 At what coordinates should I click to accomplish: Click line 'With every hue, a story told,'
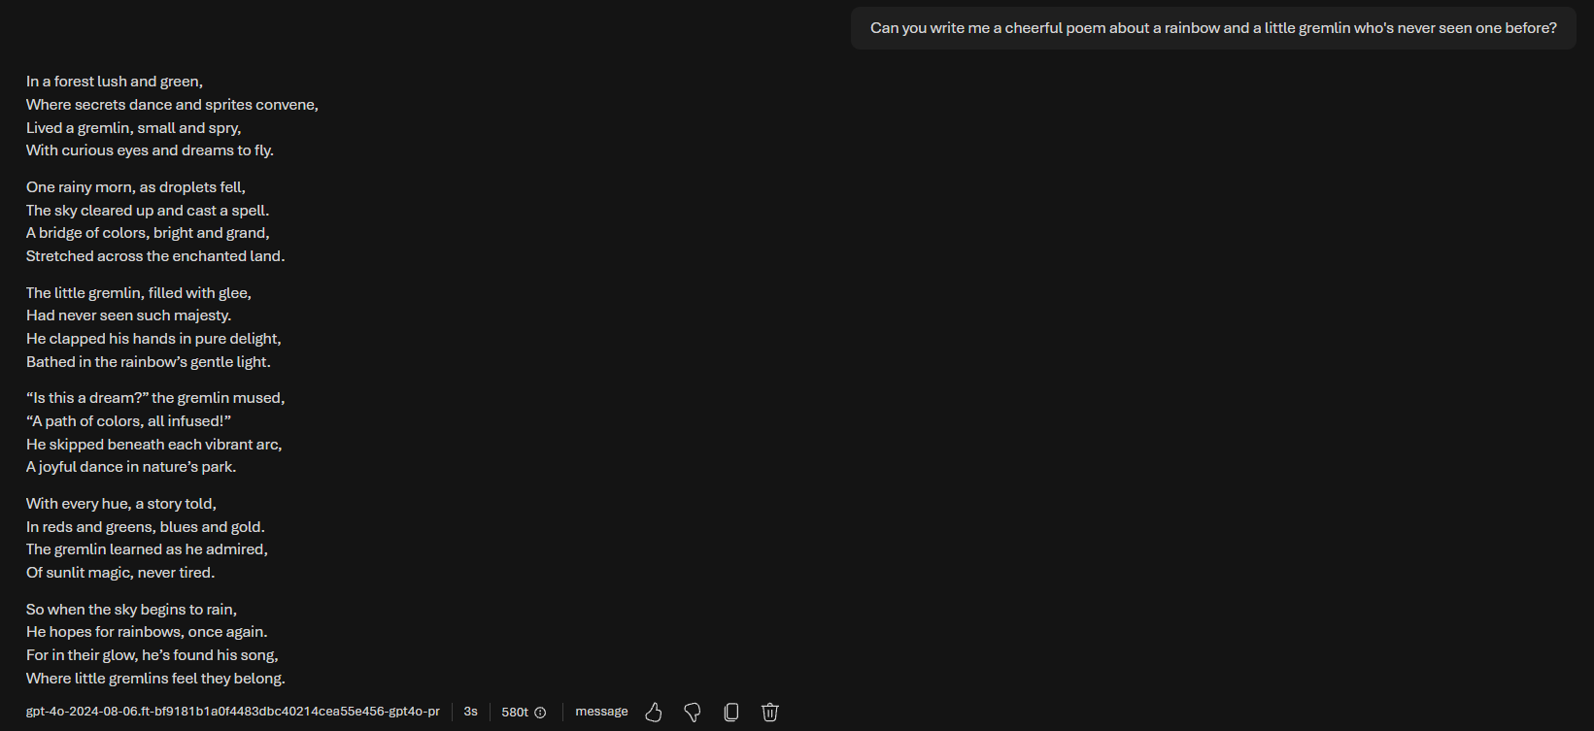(121, 504)
